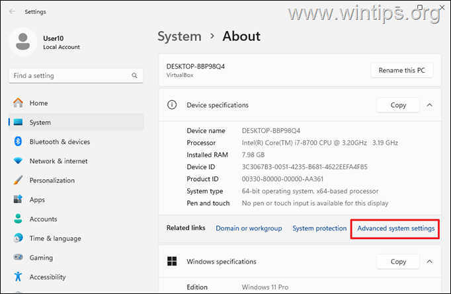Select the Network wifi icon
The image size is (451, 294).
click(18, 161)
